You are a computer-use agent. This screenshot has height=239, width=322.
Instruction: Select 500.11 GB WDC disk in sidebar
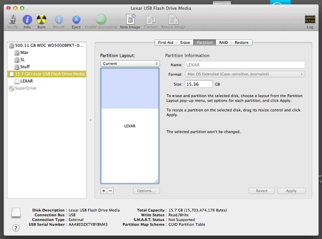click(47, 45)
